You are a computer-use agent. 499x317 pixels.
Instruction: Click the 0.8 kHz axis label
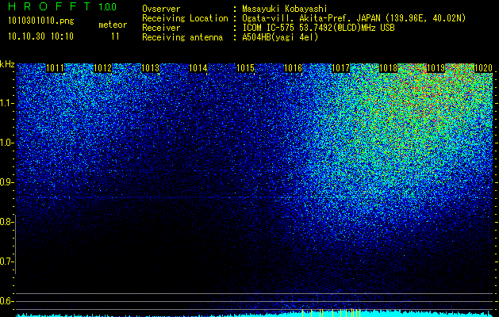coord(6,222)
